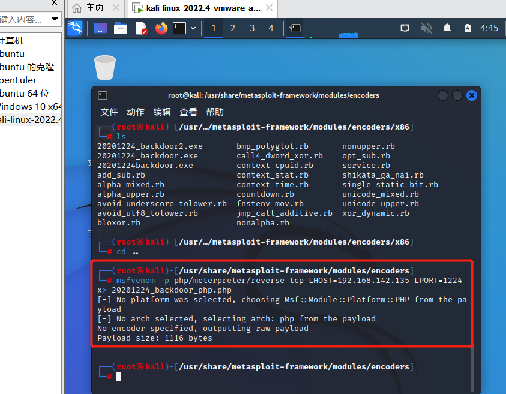The image size is (506, 394).
Task: Close the terminal window
Action: [472, 95]
